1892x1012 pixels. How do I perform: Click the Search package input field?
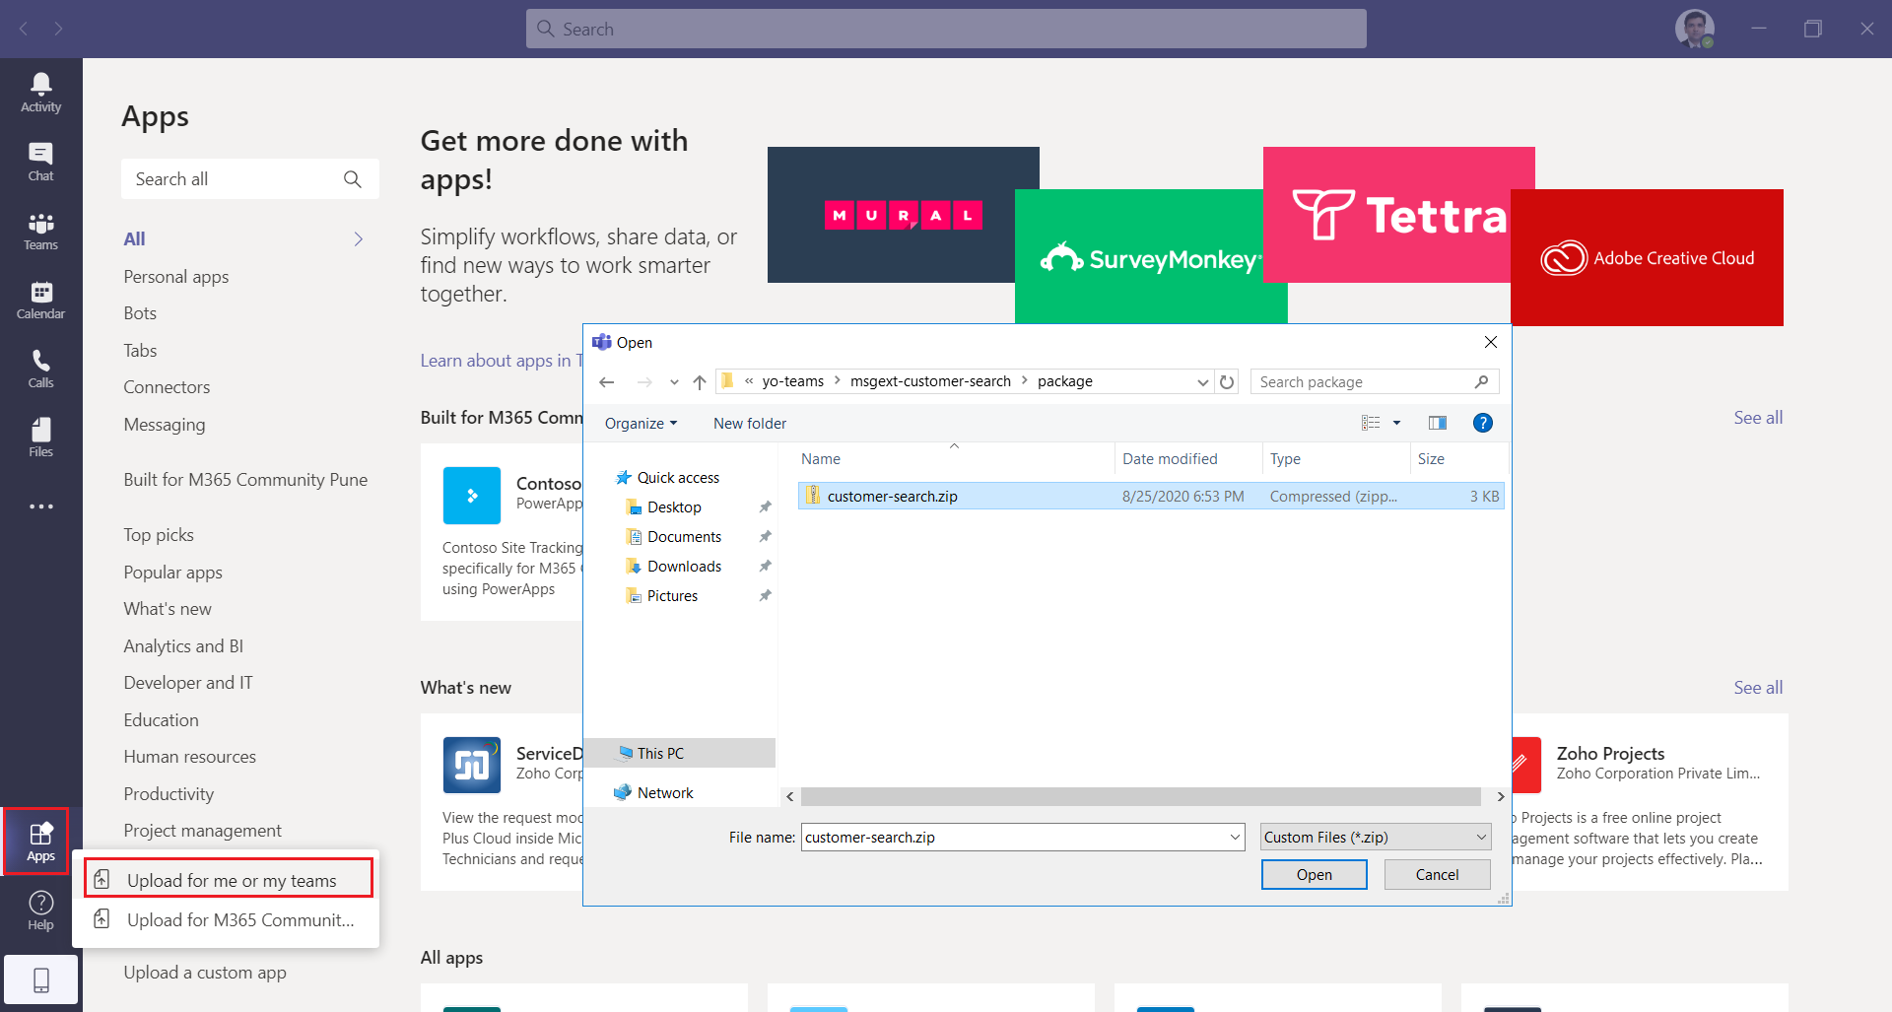coord(1364,382)
